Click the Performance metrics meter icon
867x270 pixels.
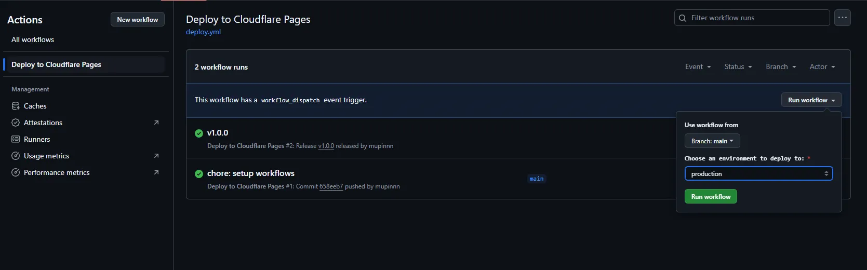[16, 172]
